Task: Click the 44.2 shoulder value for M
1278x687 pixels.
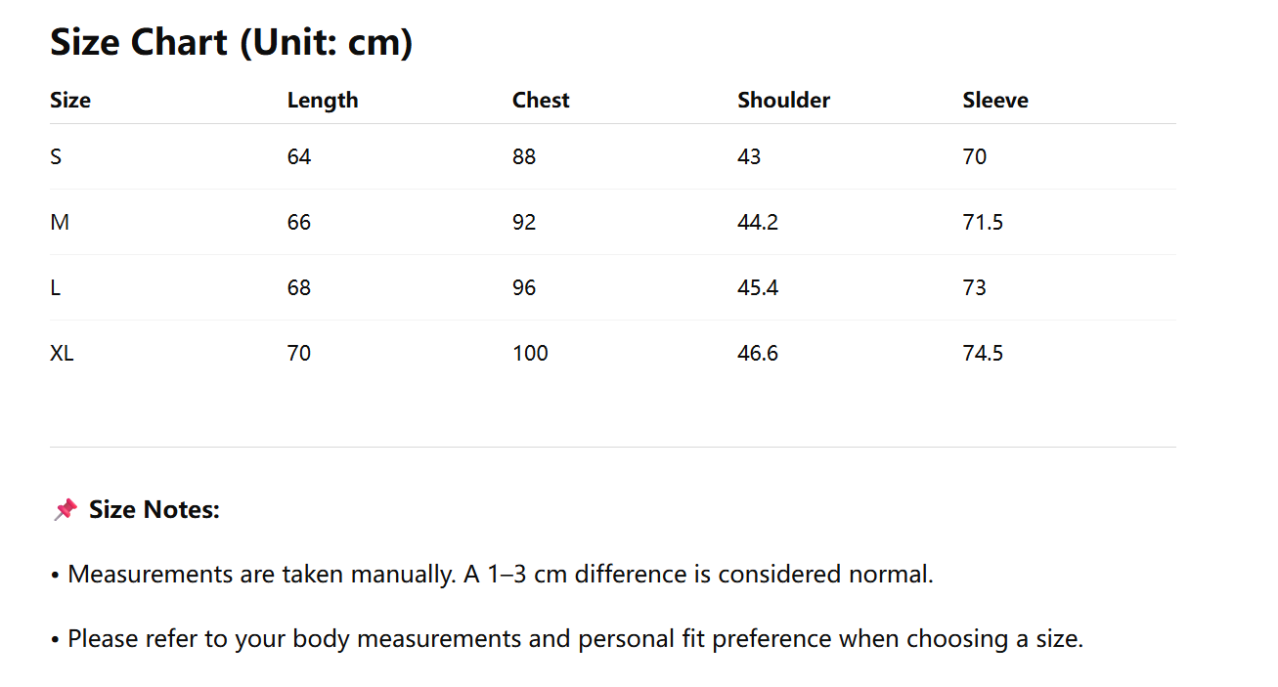Action: click(758, 222)
